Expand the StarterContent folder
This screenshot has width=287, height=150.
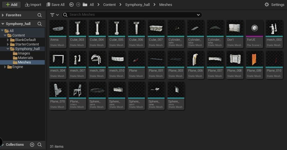click(x=8, y=44)
